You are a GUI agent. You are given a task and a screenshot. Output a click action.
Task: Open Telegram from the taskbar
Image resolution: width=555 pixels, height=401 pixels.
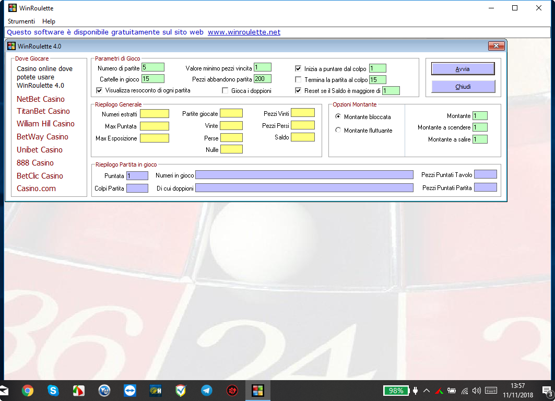click(207, 391)
